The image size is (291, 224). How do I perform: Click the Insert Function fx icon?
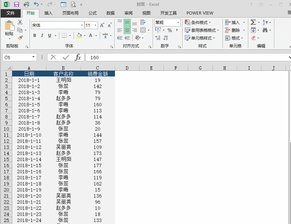tap(78, 57)
